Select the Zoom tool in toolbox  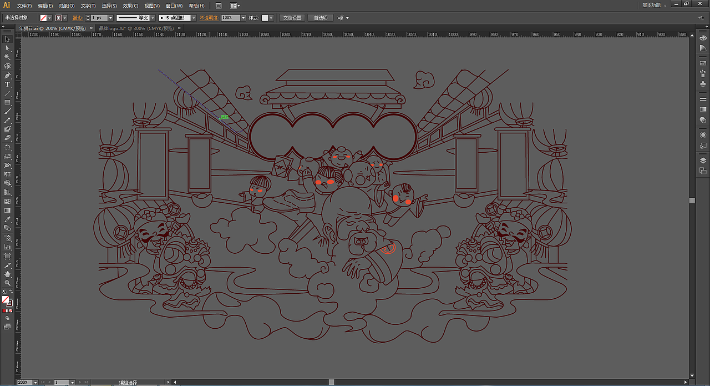click(7, 283)
